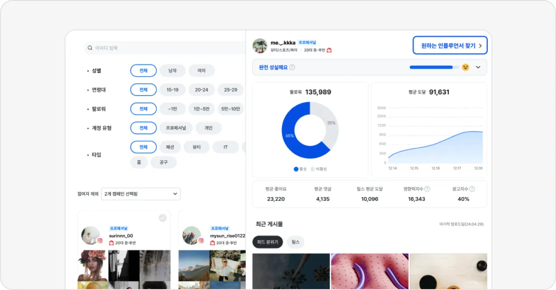Open surinnn_00's flower crown photo

pyautogui.click(x=93, y=266)
